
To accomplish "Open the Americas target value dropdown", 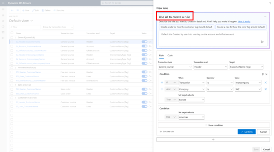I will 192,117.
